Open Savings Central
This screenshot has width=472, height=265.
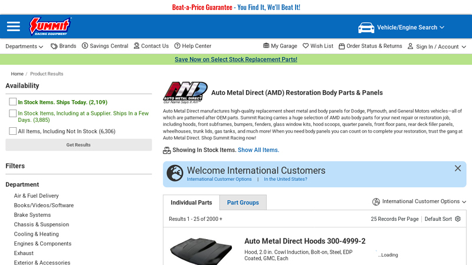(109, 46)
